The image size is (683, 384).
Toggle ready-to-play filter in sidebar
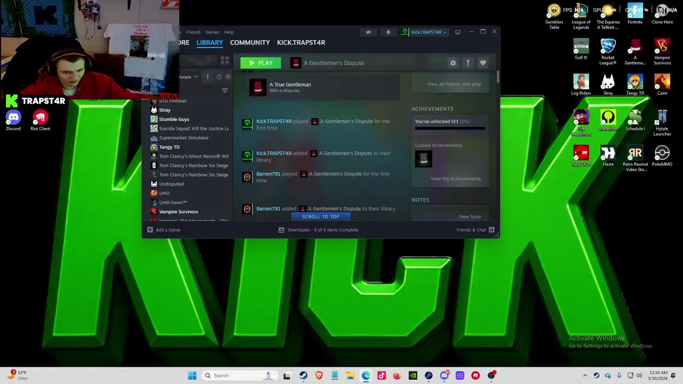tap(228, 77)
